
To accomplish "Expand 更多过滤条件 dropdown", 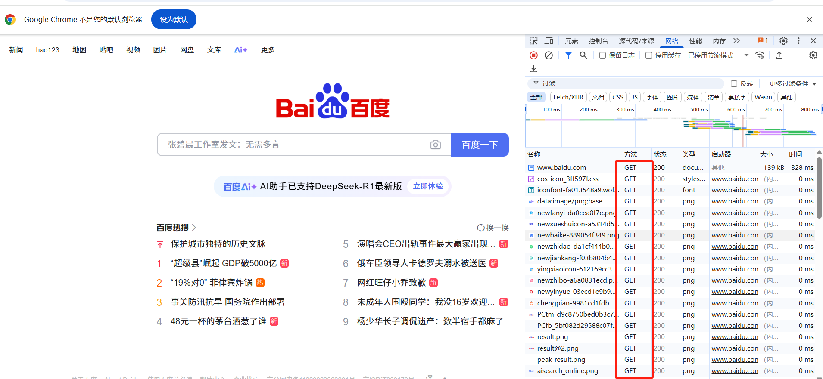I will 793,83.
